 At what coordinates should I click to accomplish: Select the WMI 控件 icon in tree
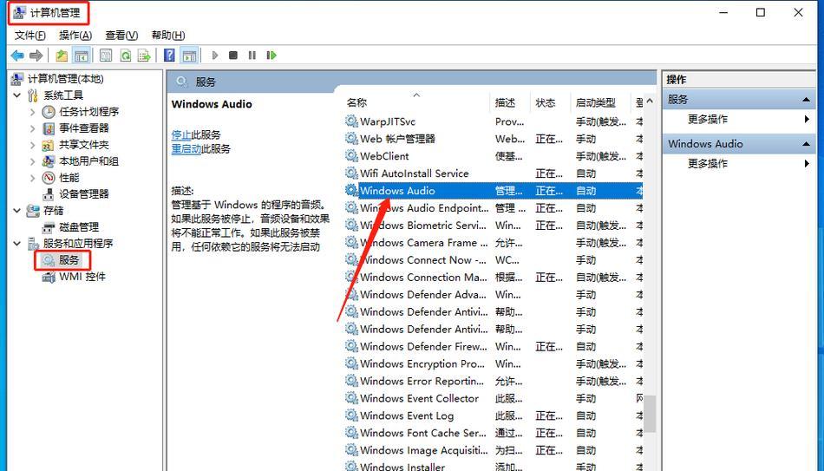[x=49, y=277]
